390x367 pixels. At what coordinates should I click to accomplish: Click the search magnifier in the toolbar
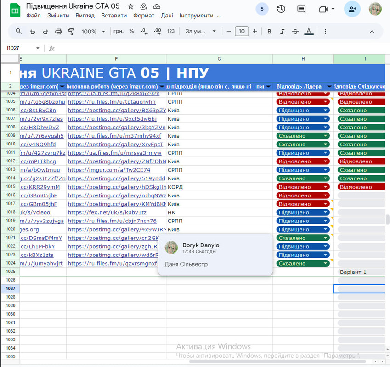18,31
